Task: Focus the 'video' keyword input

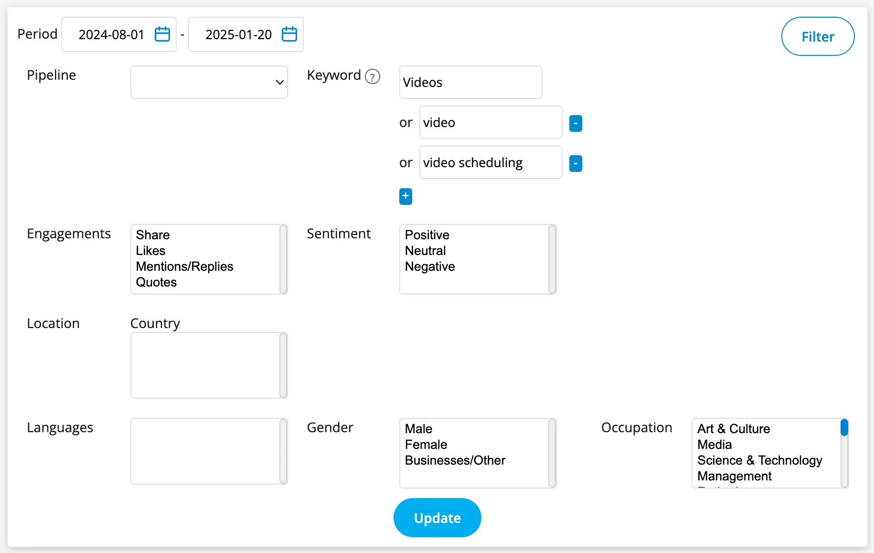Action: point(490,122)
